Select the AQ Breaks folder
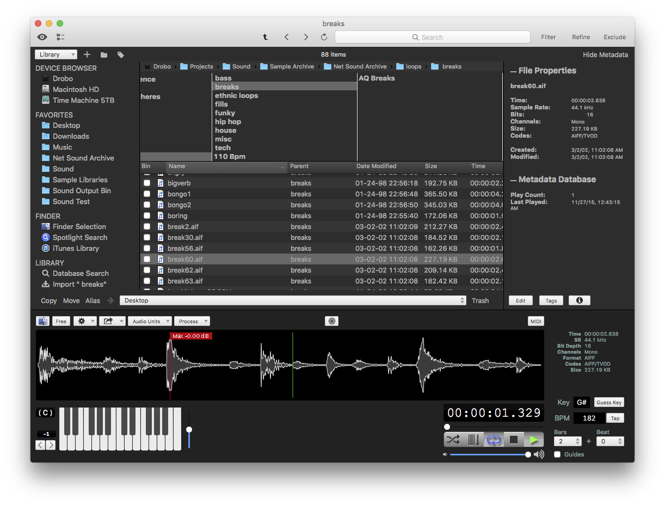The image size is (665, 506). click(377, 78)
